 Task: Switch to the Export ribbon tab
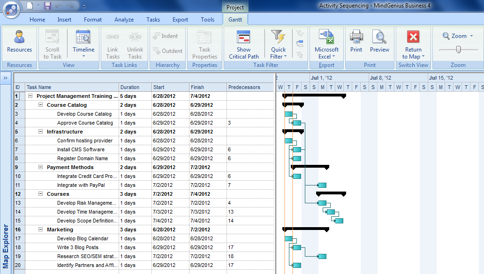point(180,20)
